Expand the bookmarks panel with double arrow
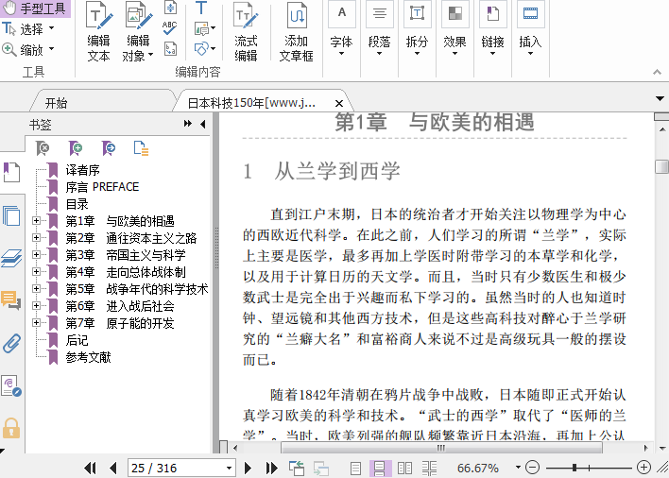Viewport: 669px width, 478px height. click(x=188, y=124)
